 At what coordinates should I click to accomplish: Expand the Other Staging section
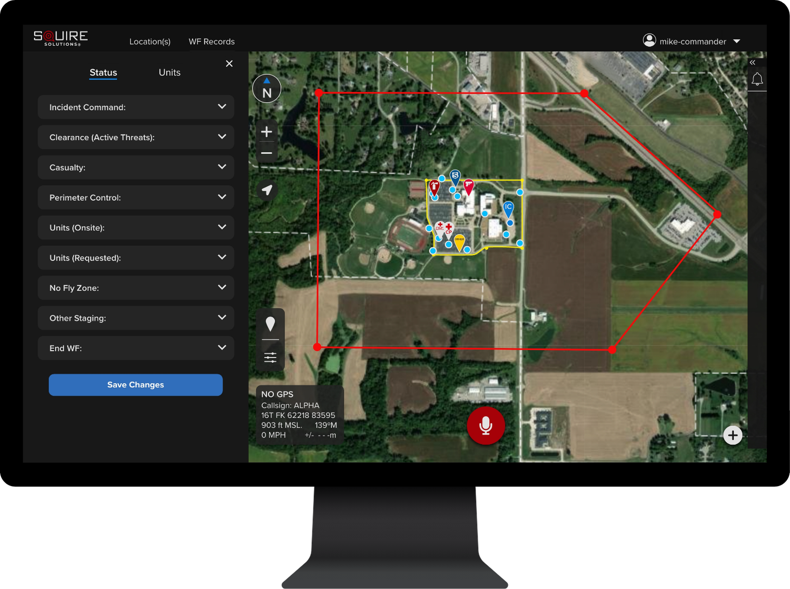point(136,318)
